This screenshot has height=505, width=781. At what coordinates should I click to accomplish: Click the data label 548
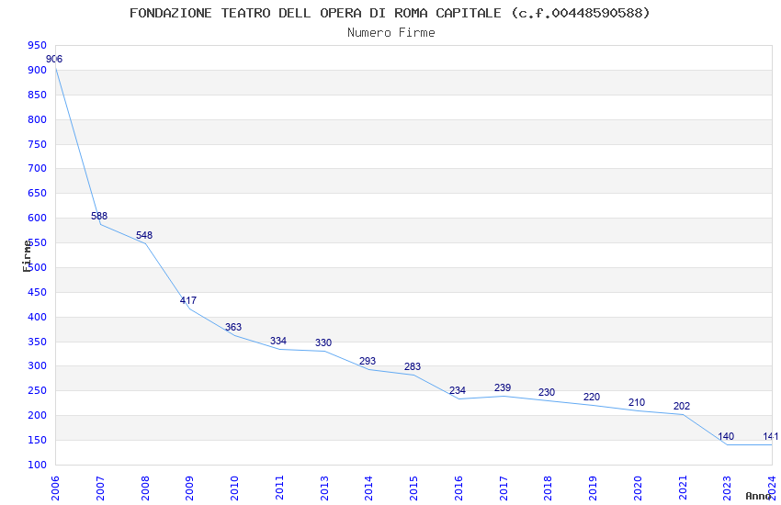pos(144,235)
